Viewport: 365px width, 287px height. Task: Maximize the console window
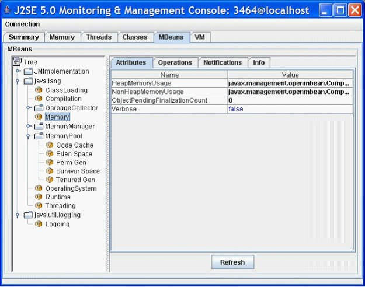(x=340, y=10)
